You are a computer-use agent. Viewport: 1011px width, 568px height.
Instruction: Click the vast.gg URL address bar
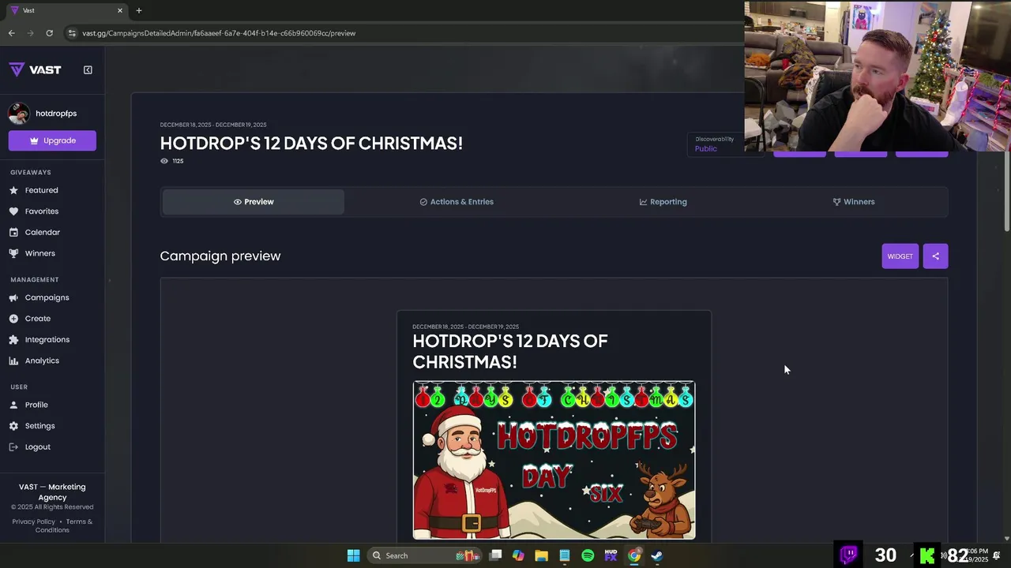point(219,33)
